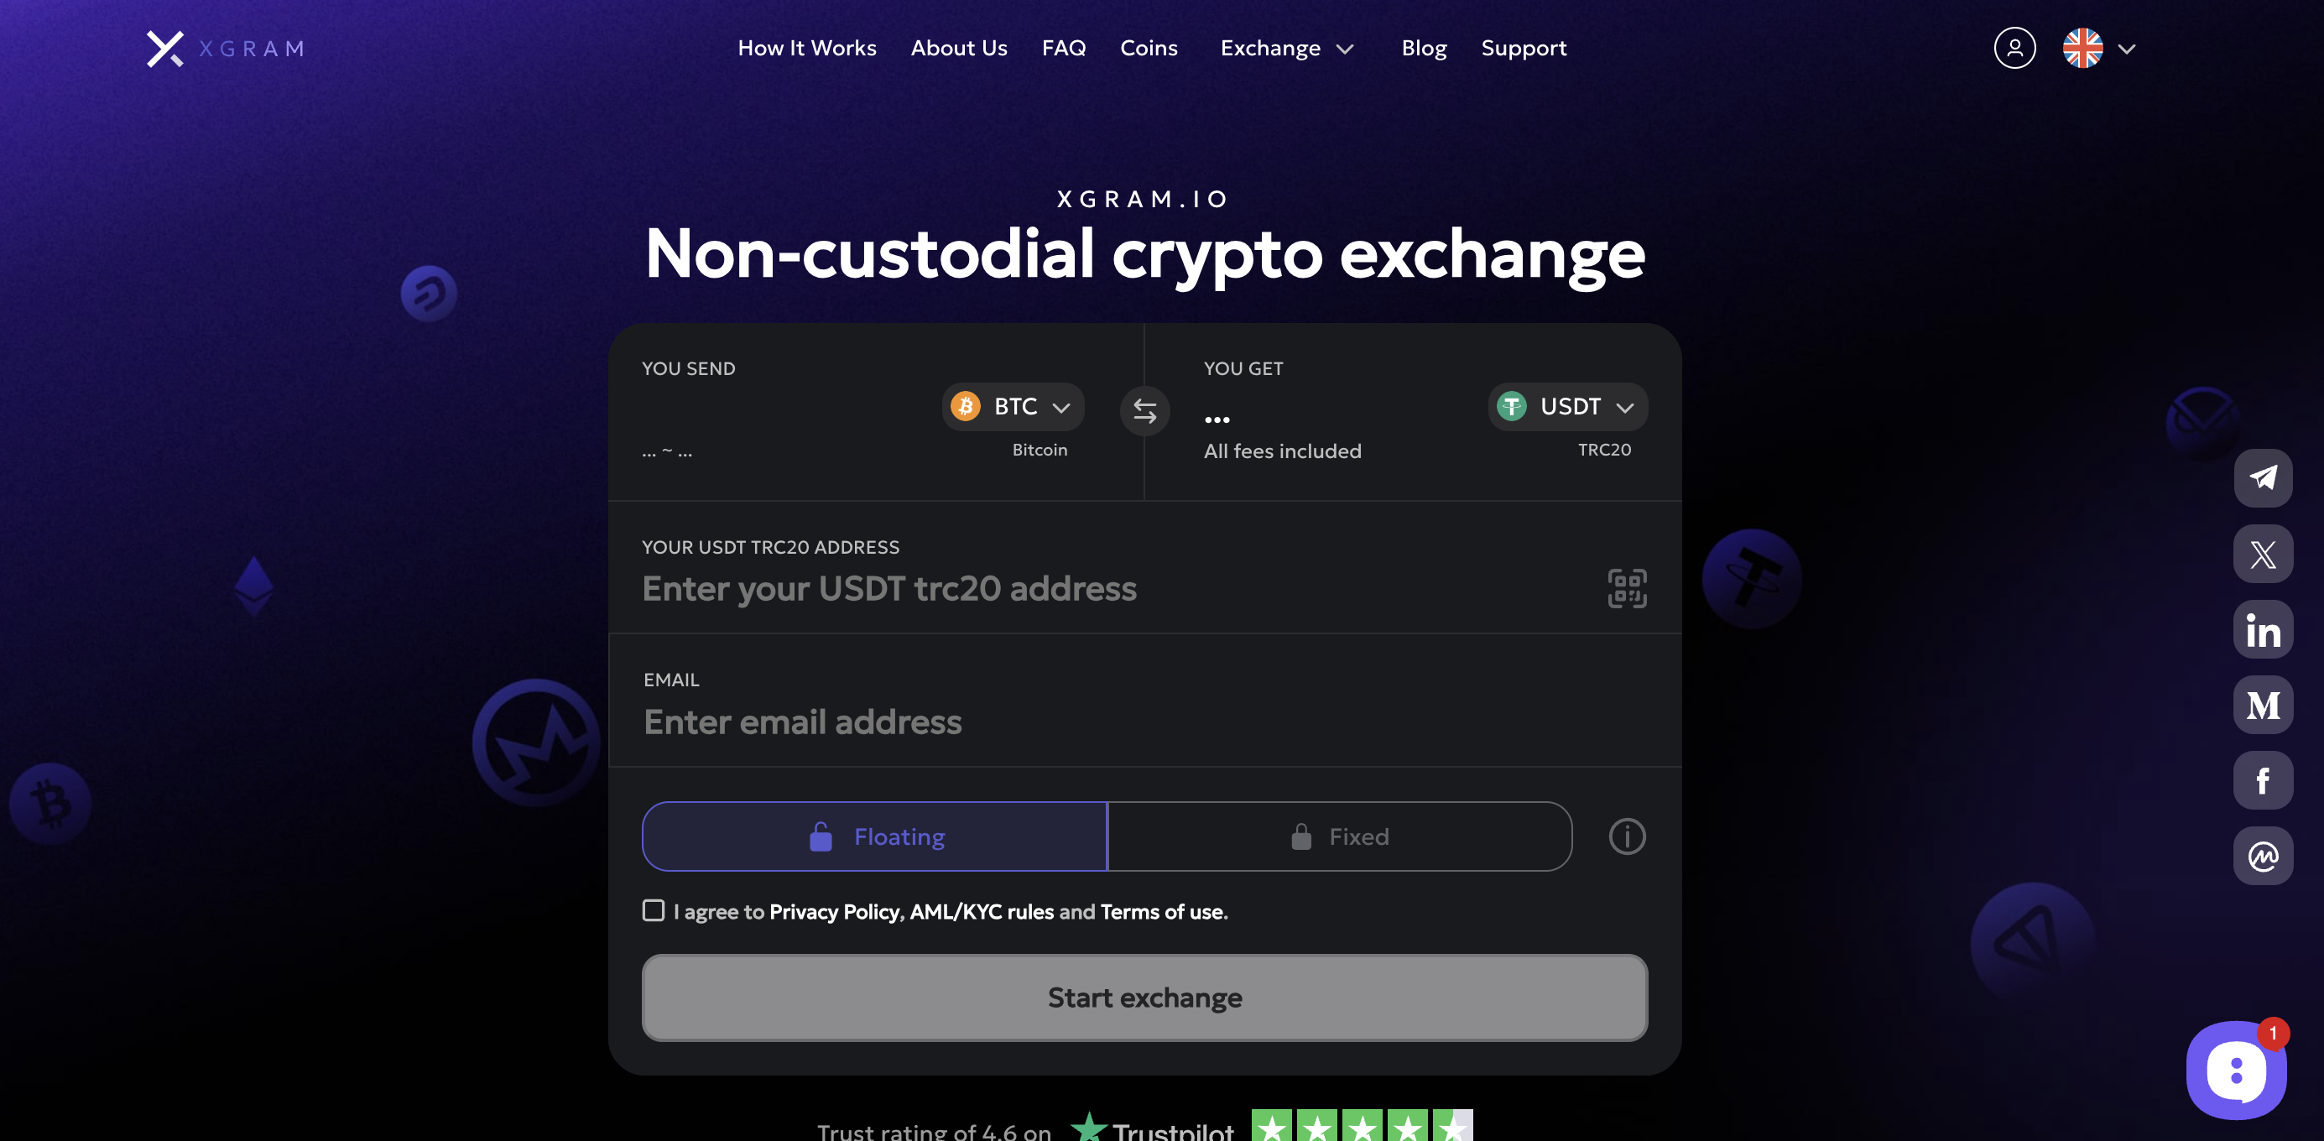Open the Exchange menu in navigation

(1285, 49)
